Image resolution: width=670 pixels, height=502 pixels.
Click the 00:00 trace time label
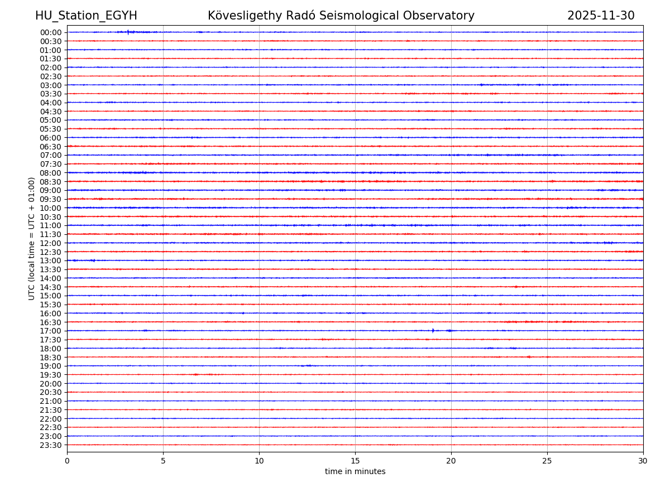[51, 32]
